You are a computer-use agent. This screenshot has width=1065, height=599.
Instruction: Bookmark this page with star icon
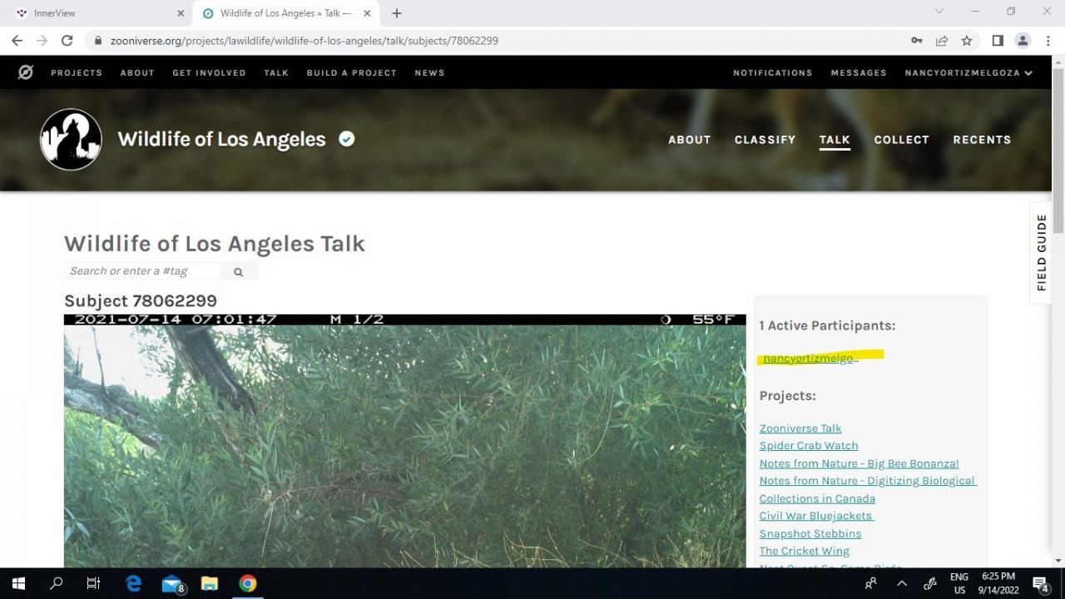(967, 40)
